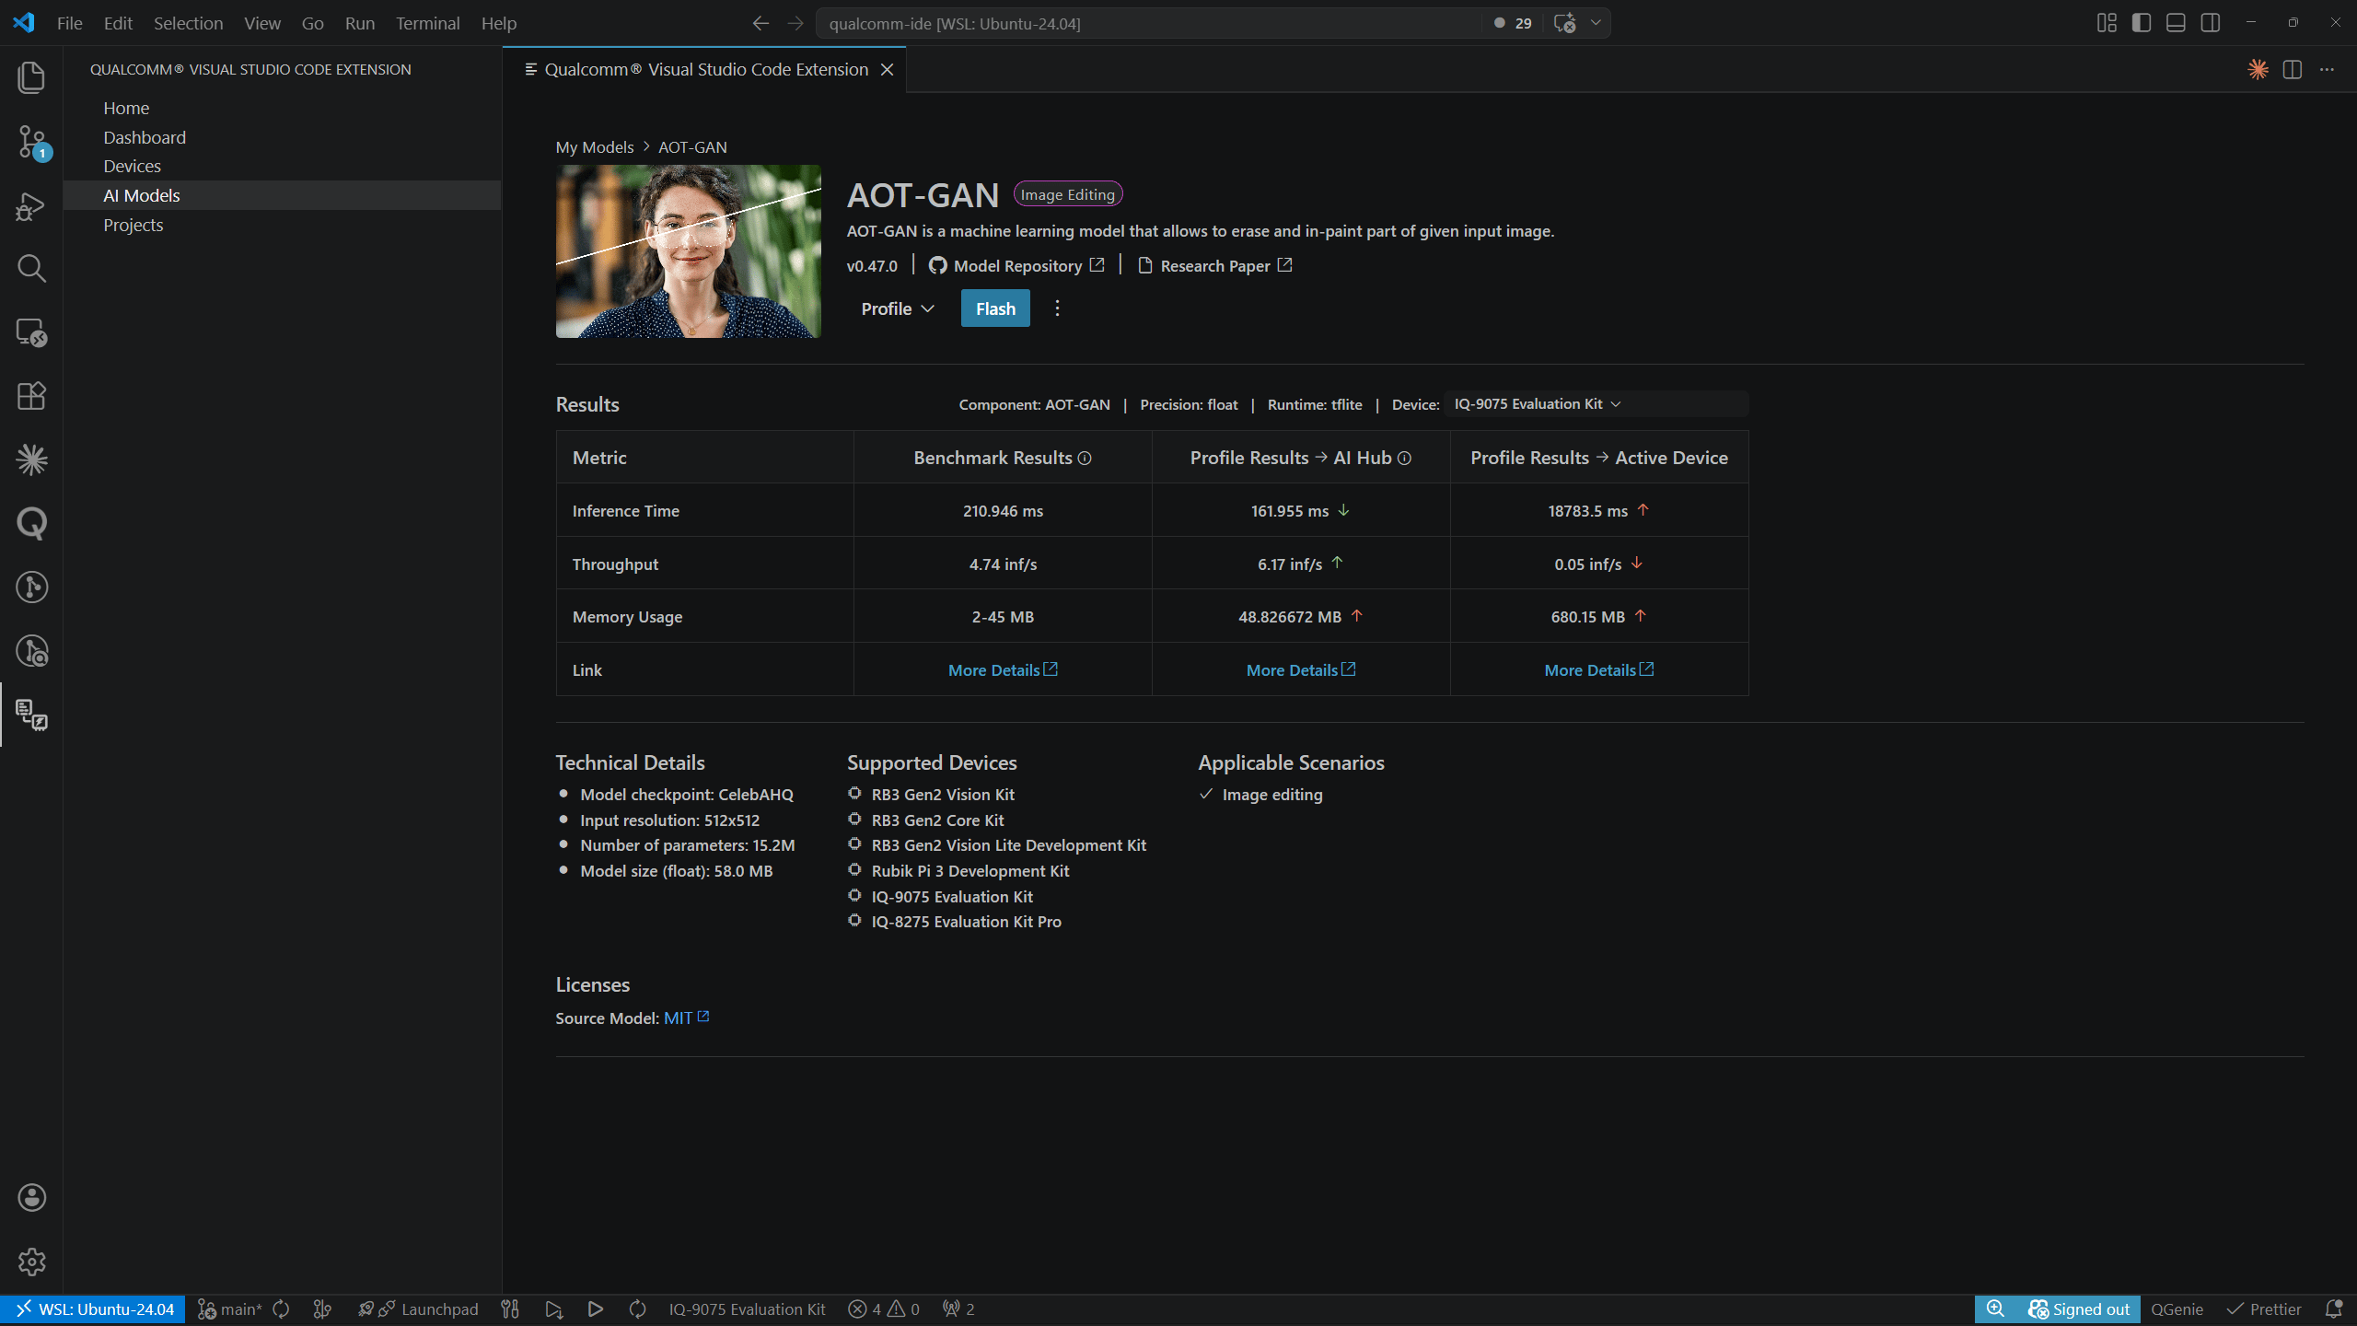The height and width of the screenshot is (1326, 2357).
Task: Toggle the Primary Side Bar
Action: click(x=2142, y=23)
